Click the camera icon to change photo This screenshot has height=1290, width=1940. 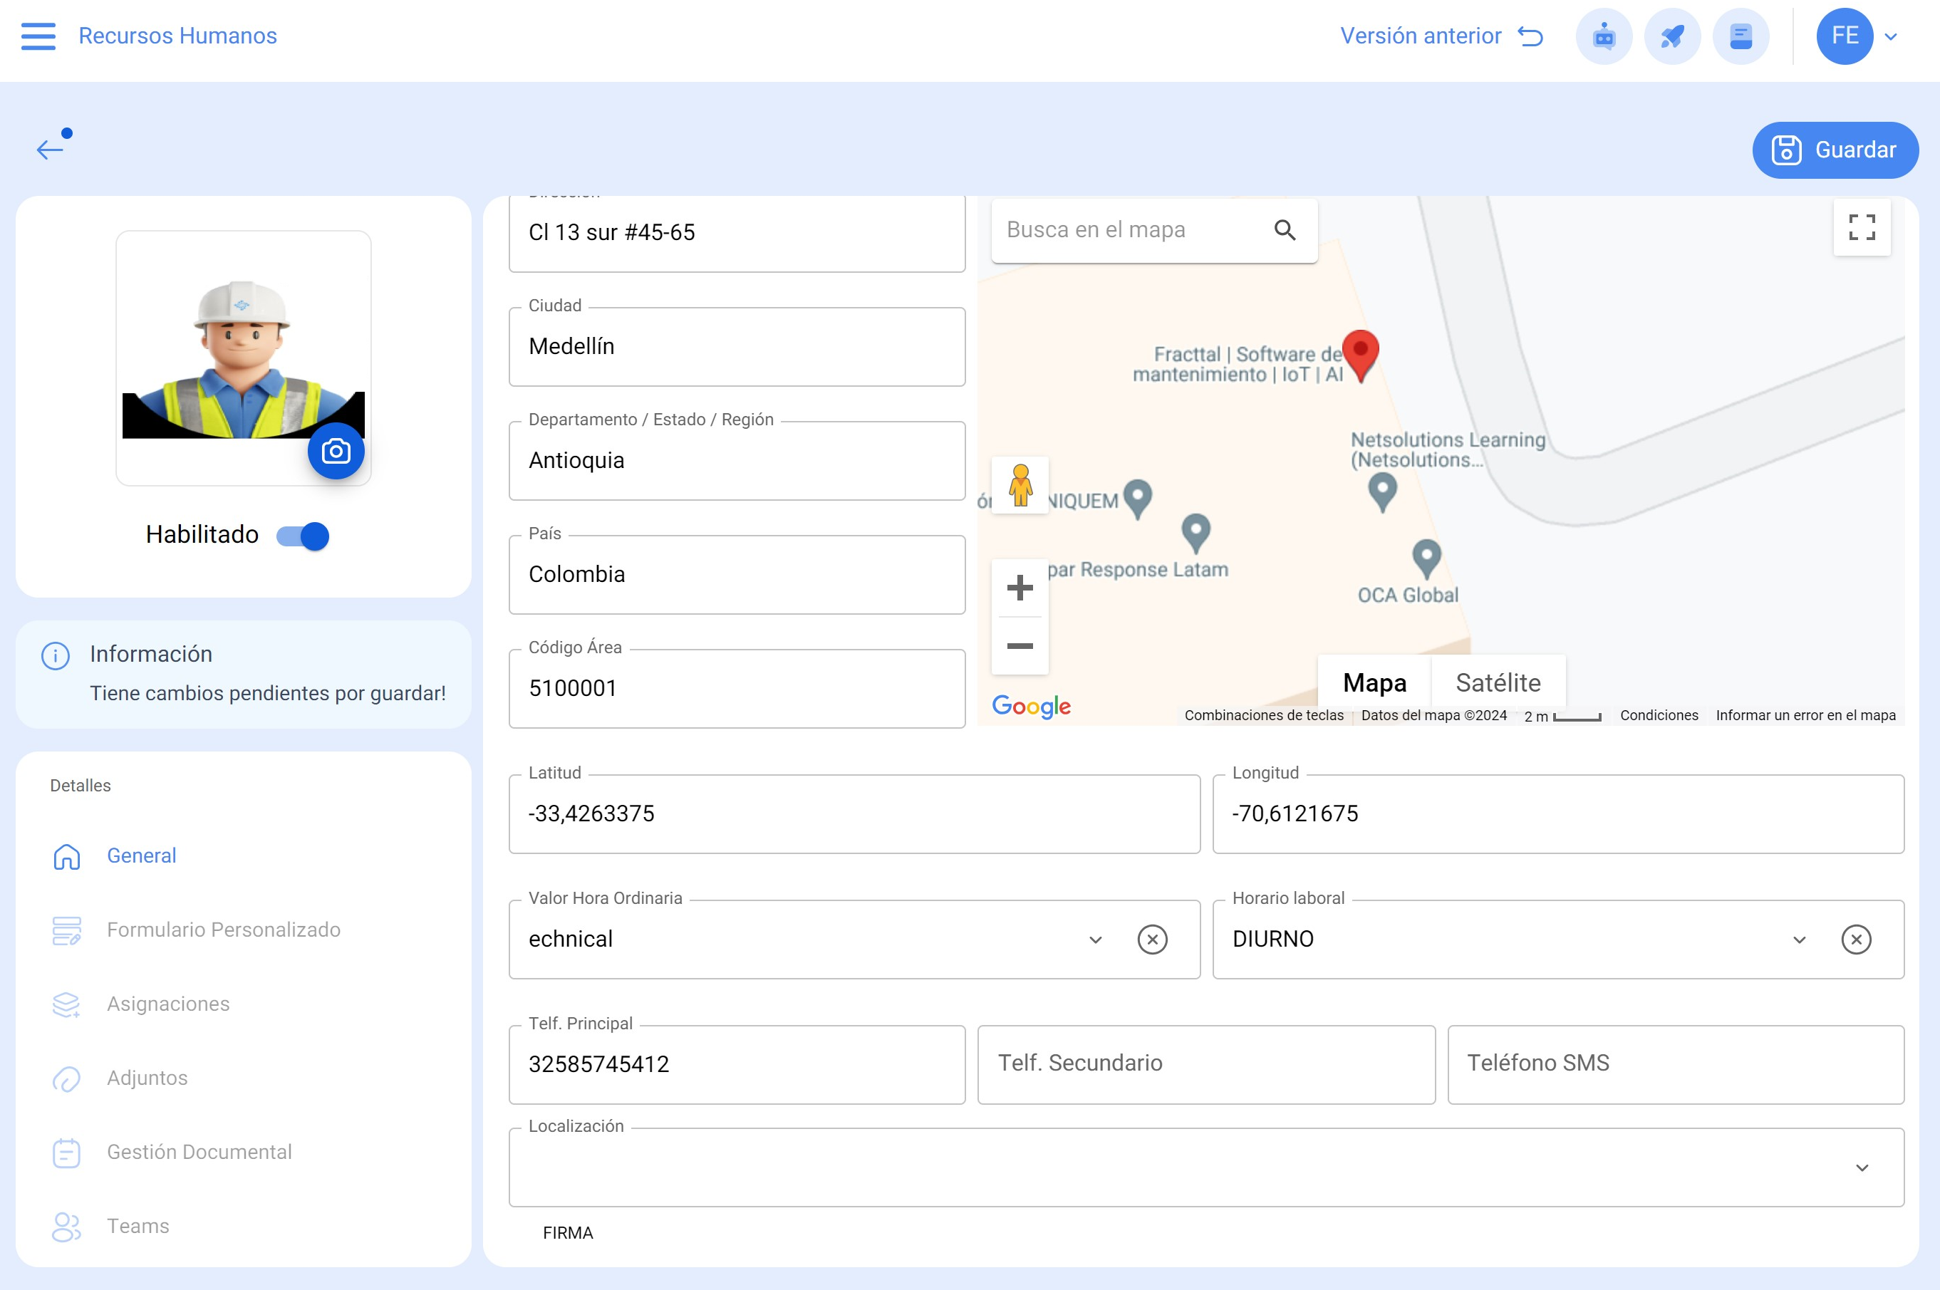(336, 451)
